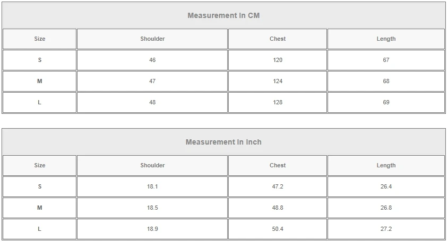Image resolution: width=448 pixels, height=242 pixels.
Task: Click the "Measurement In CM" table title
Action: coord(223,15)
